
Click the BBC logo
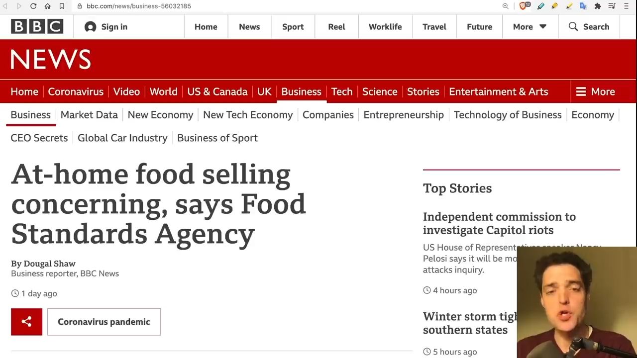[x=37, y=27]
